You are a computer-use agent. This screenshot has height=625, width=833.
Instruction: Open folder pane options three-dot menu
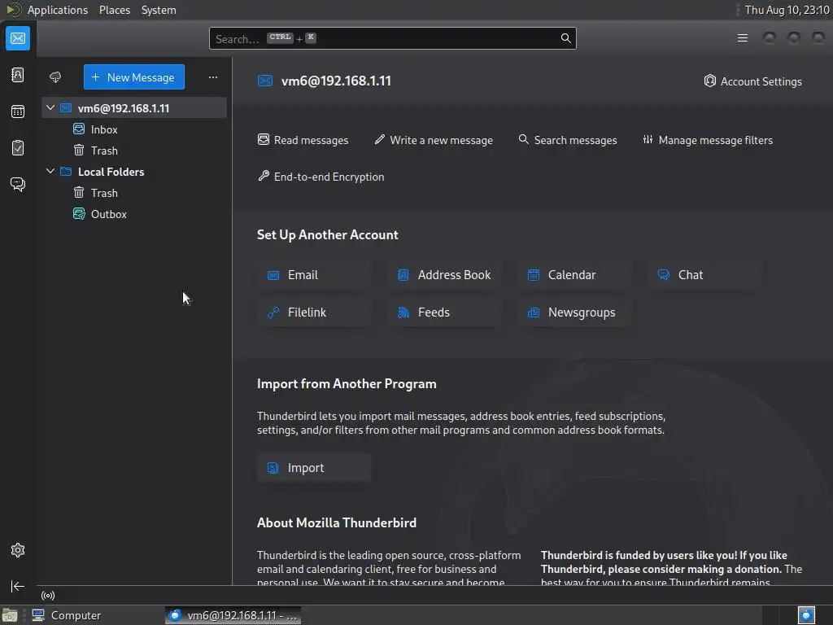click(x=213, y=77)
